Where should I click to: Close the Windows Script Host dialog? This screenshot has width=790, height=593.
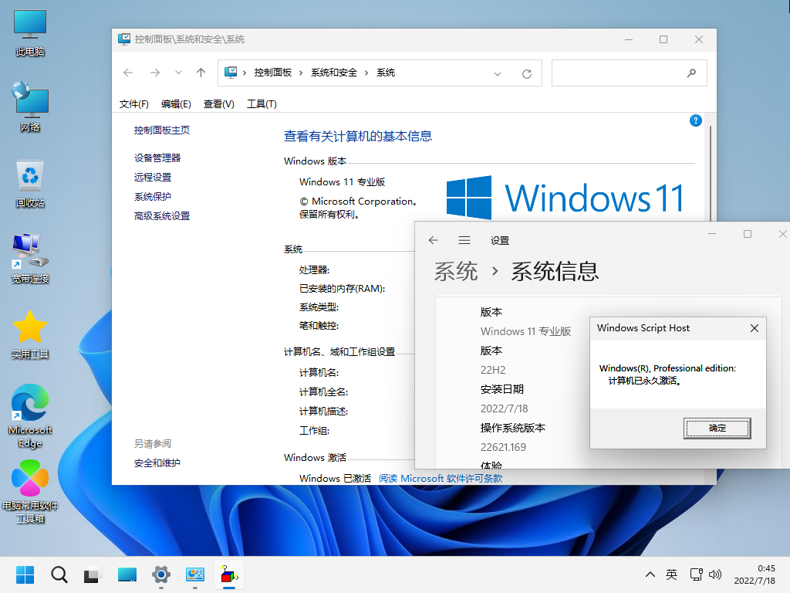click(x=755, y=328)
